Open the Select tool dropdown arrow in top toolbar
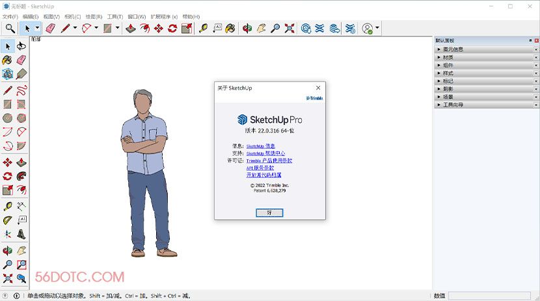Viewport: 540px width, 301px height. click(37, 28)
